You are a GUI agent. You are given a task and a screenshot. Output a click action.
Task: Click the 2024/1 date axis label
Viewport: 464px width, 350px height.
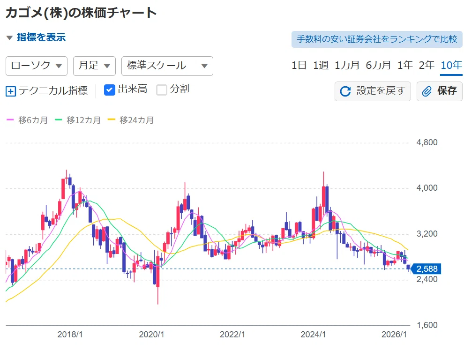[x=313, y=335]
